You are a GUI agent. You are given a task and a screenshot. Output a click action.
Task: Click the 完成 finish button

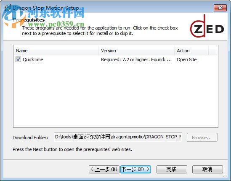tap(172, 169)
